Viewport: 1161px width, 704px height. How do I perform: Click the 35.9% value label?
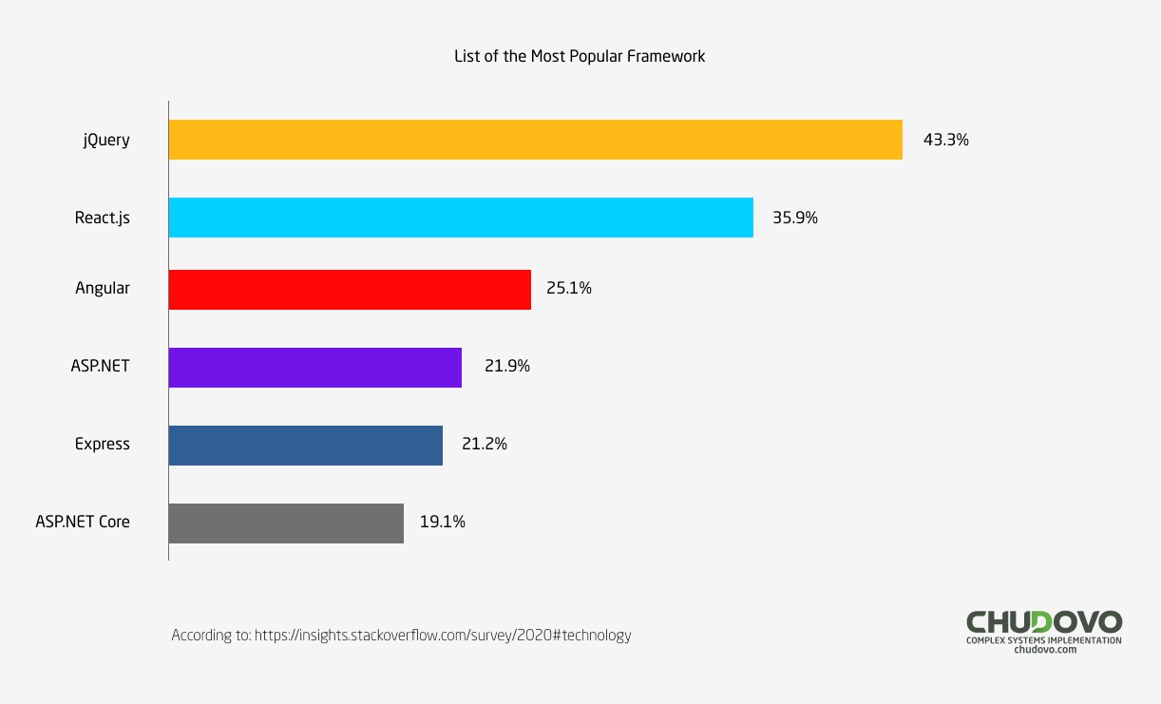(x=794, y=218)
